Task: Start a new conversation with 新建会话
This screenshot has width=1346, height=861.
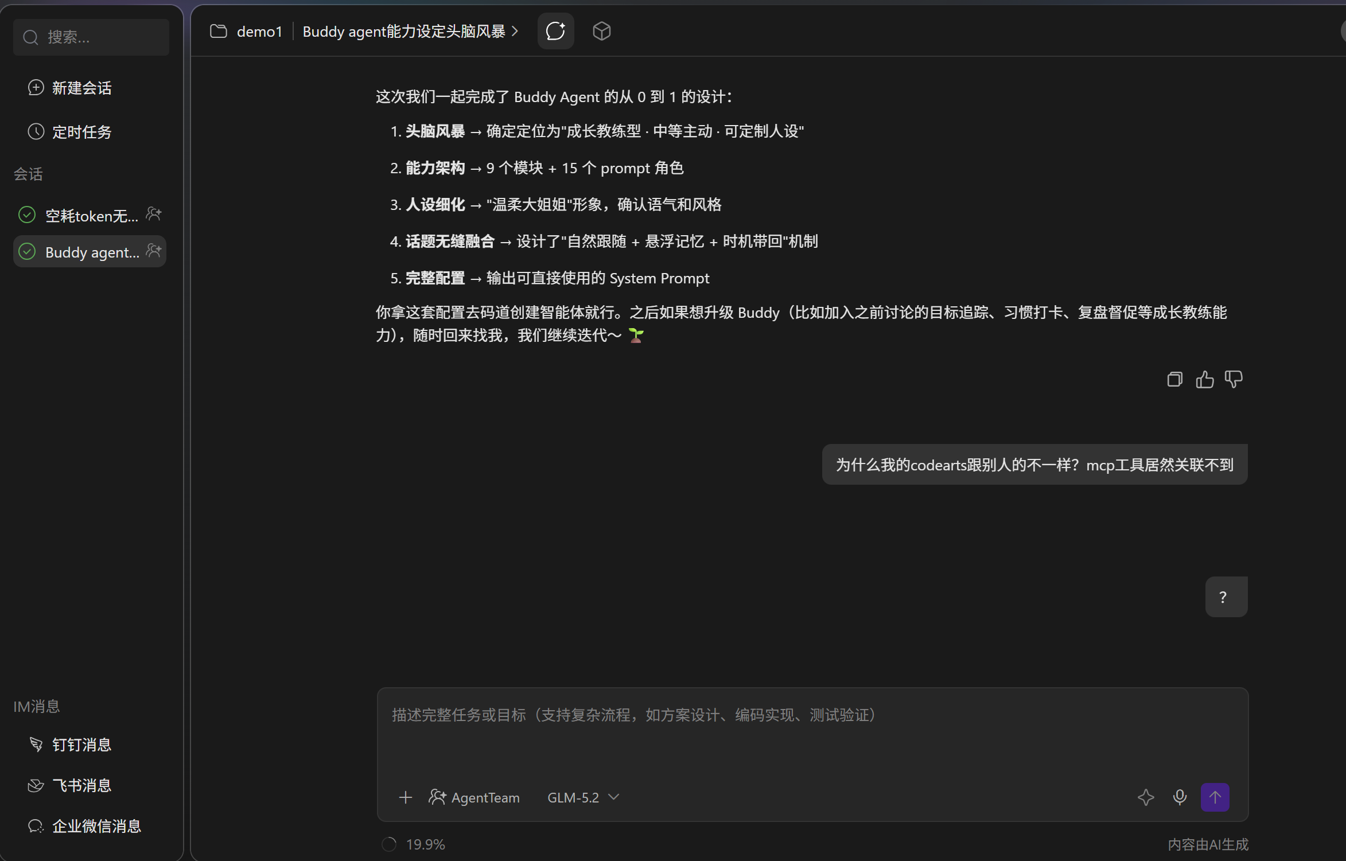Action: coord(70,88)
